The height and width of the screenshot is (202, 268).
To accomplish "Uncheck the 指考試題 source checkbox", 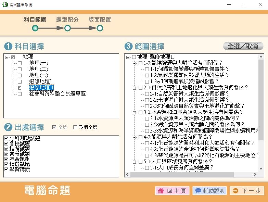I will coord(7,149).
